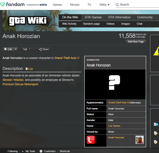The height and width of the screenshot is (153, 159).
Task: Open the Images section
Action: tap(126, 24)
